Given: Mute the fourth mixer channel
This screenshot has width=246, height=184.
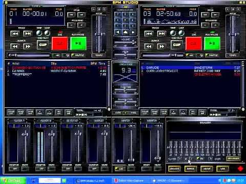Looking at the screenshot, I should coord(105,169).
